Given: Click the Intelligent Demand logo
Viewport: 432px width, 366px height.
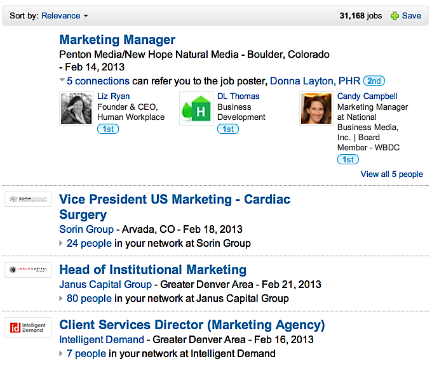Looking at the screenshot, I should 28,327.
